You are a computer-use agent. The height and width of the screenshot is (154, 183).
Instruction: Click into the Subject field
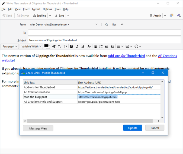tap(104, 40)
